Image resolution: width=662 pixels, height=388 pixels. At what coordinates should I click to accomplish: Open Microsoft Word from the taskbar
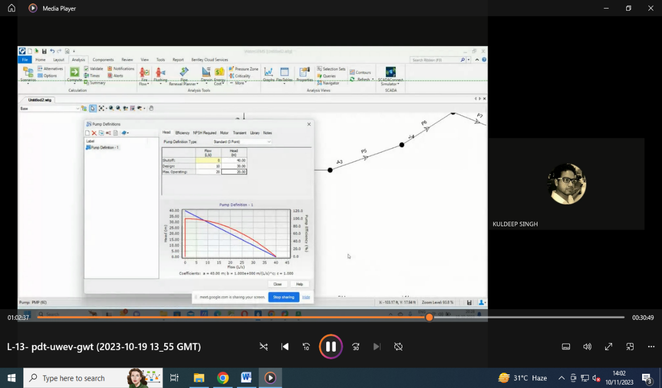coord(247,378)
